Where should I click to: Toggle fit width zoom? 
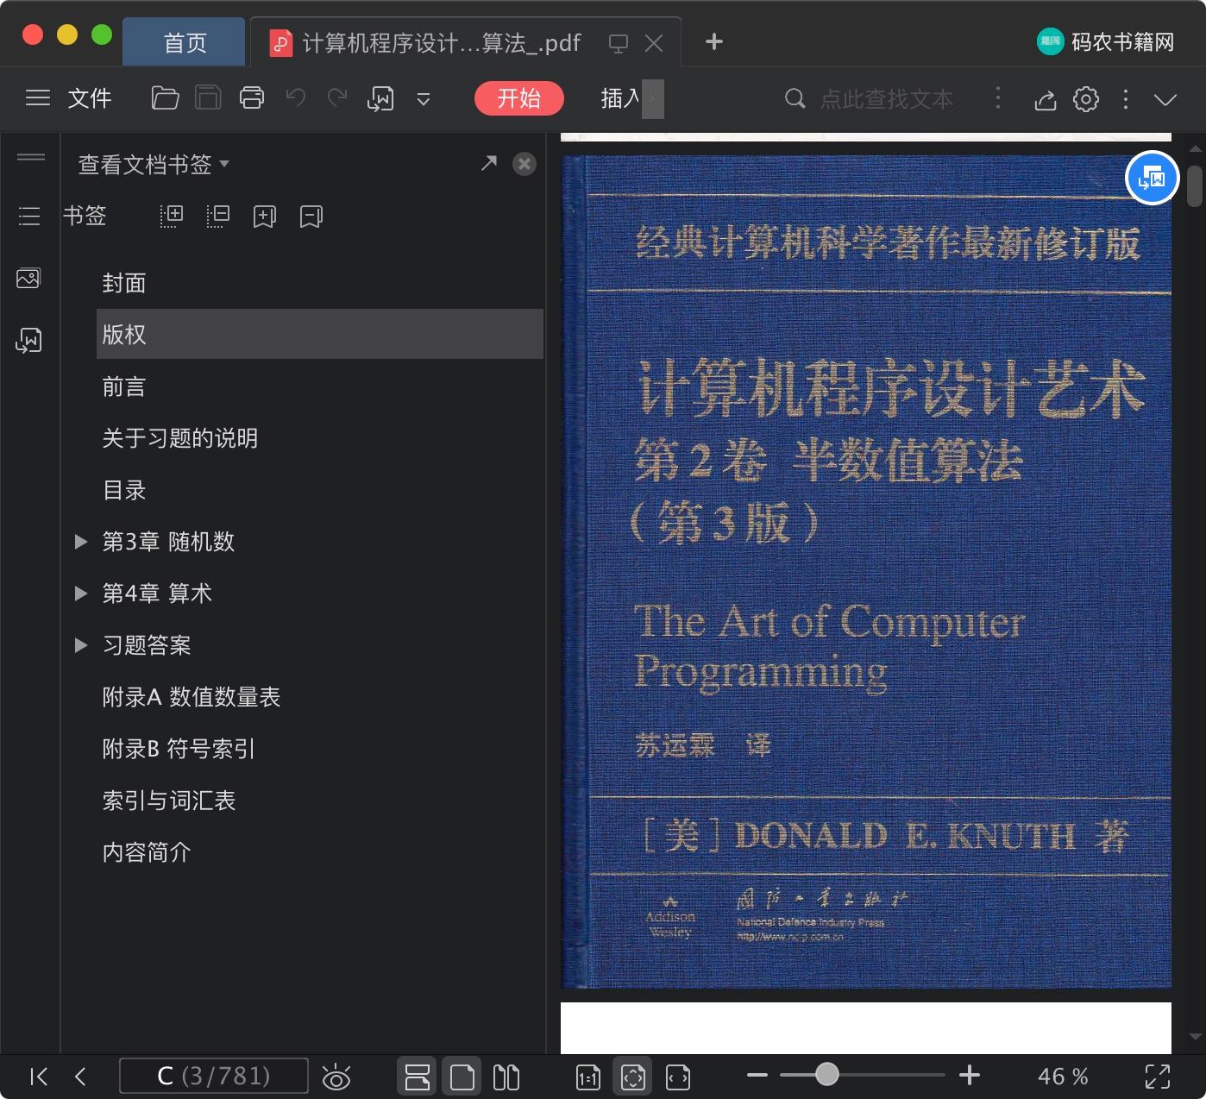678,1077
